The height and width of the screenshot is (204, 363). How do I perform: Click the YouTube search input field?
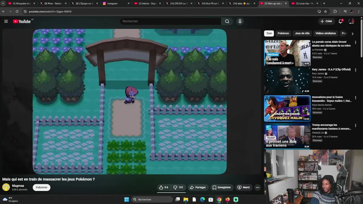click(171, 21)
